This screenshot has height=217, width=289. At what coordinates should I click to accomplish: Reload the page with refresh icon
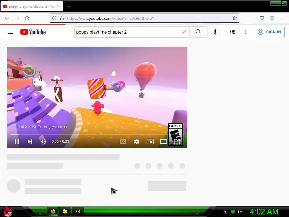(27, 18)
